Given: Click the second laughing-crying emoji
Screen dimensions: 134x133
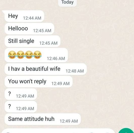Looking at the screenshot, I should coord(20,55).
